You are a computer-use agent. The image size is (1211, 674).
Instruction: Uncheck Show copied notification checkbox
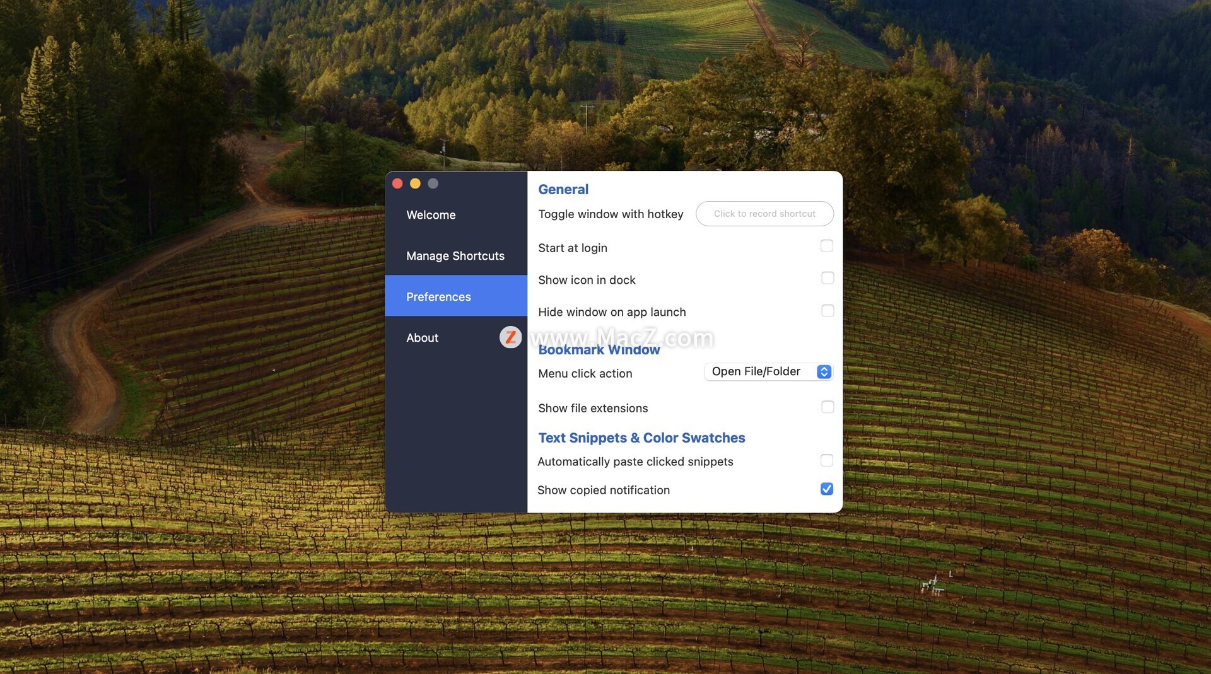(x=826, y=489)
